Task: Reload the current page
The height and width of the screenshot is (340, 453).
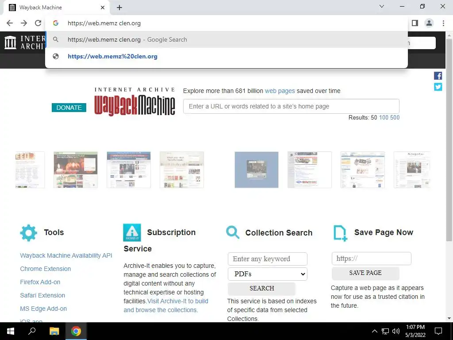Action: (x=38, y=23)
